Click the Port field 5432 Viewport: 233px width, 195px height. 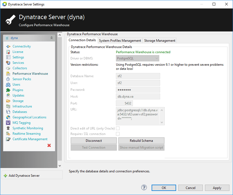(124, 103)
